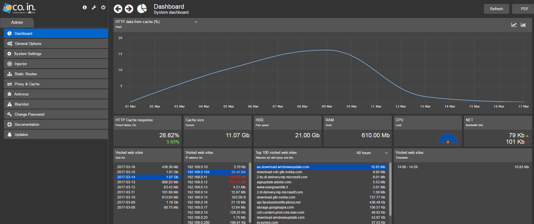Click the pie chart dashboard icon
The height and width of the screenshot is (224, 534).
click(142, 9)
